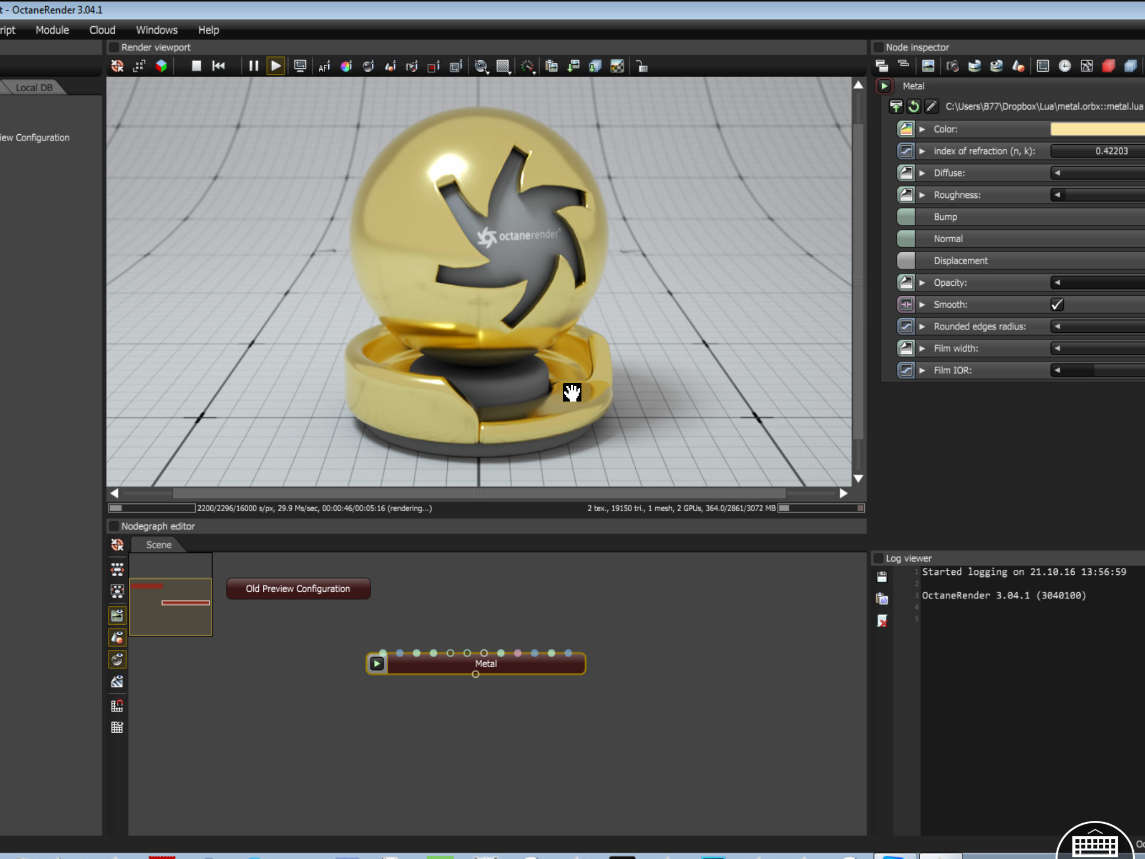Expand the Rounded edges radius parameter
This screenshot has width=1145, height=859.
tap(922, 327)
